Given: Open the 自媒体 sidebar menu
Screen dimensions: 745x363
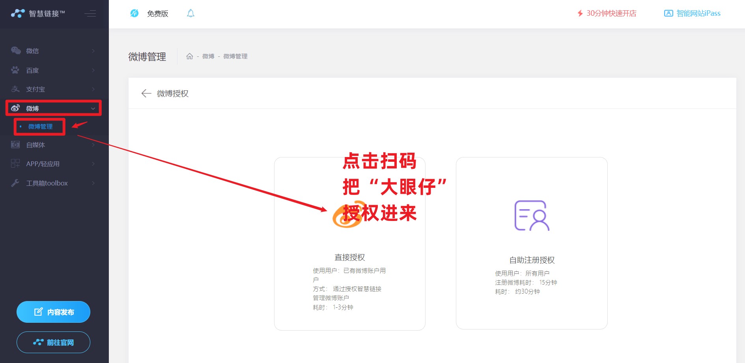Looking at the screenshot, I should (x=54, y=145).
